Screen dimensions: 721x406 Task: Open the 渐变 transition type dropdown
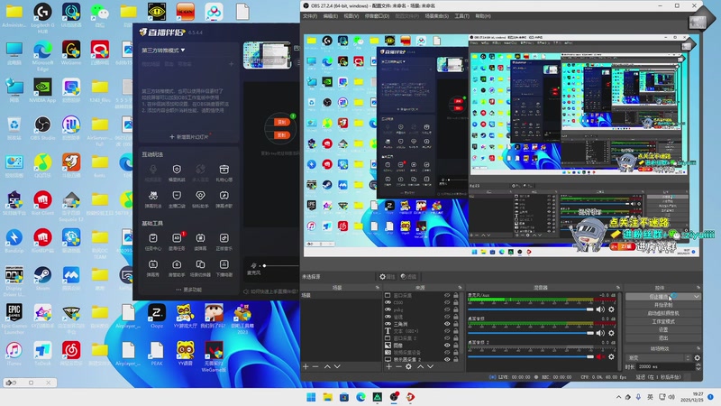[659, 357]
